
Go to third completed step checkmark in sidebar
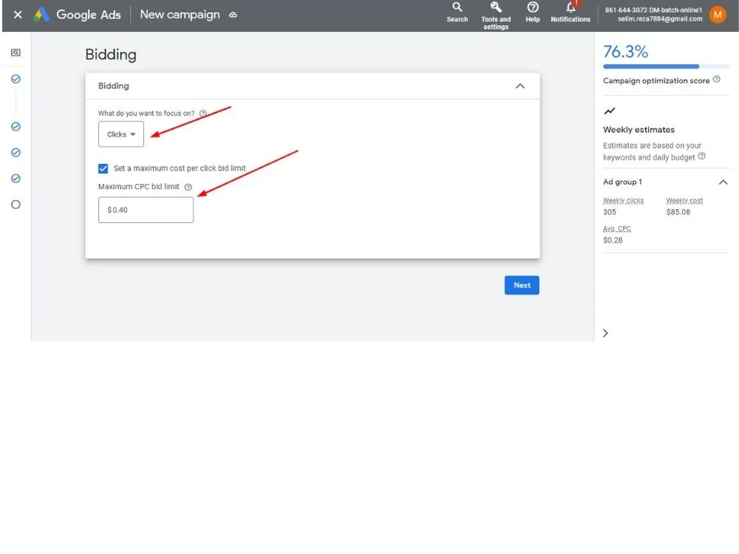16,152
